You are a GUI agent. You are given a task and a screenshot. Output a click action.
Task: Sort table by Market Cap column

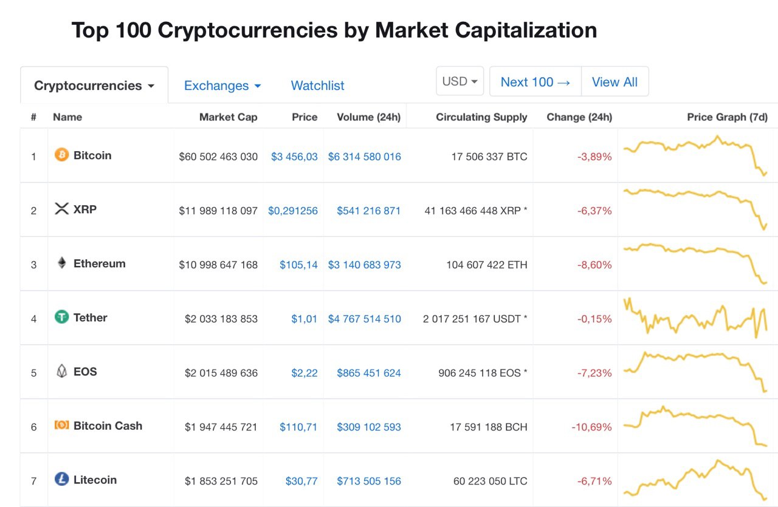tap(228, 117)
